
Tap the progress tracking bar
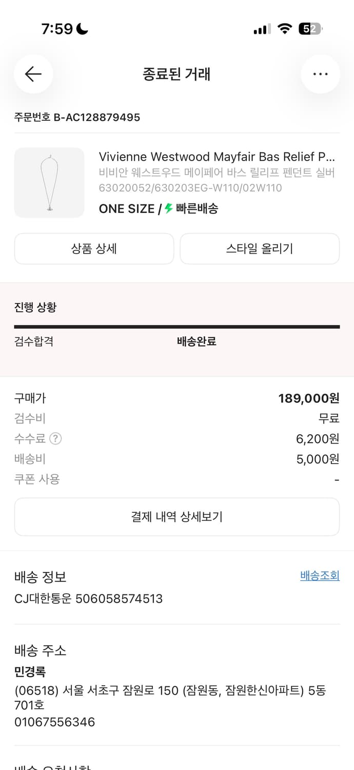point(177,326)
